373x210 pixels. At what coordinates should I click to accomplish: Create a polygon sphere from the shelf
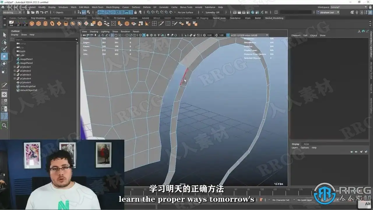(x=32, y=24)
